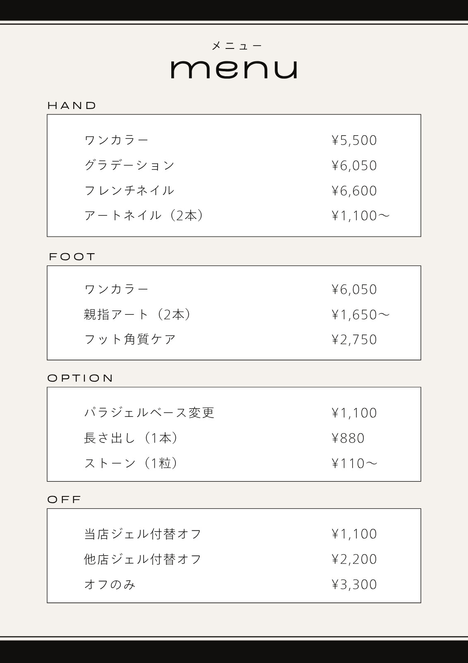Select the OPTION section heading
The image size is (468, 663).
80,378
